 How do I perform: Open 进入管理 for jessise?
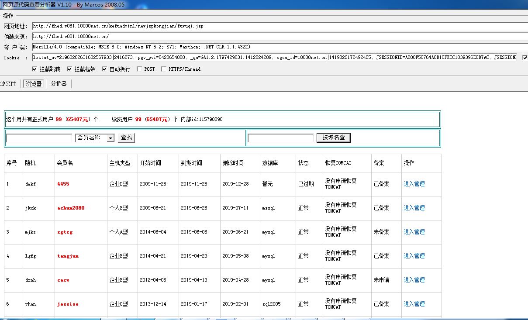click(x=414, y=304)
